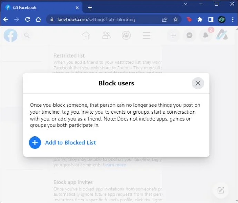The image size is (238, 203).
Task: Go back using browser back arrow
Action: 6,19
